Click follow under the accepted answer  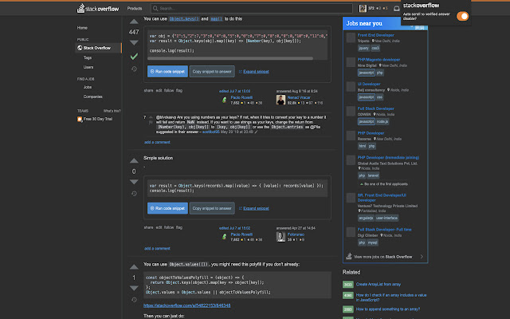(169, 90)
